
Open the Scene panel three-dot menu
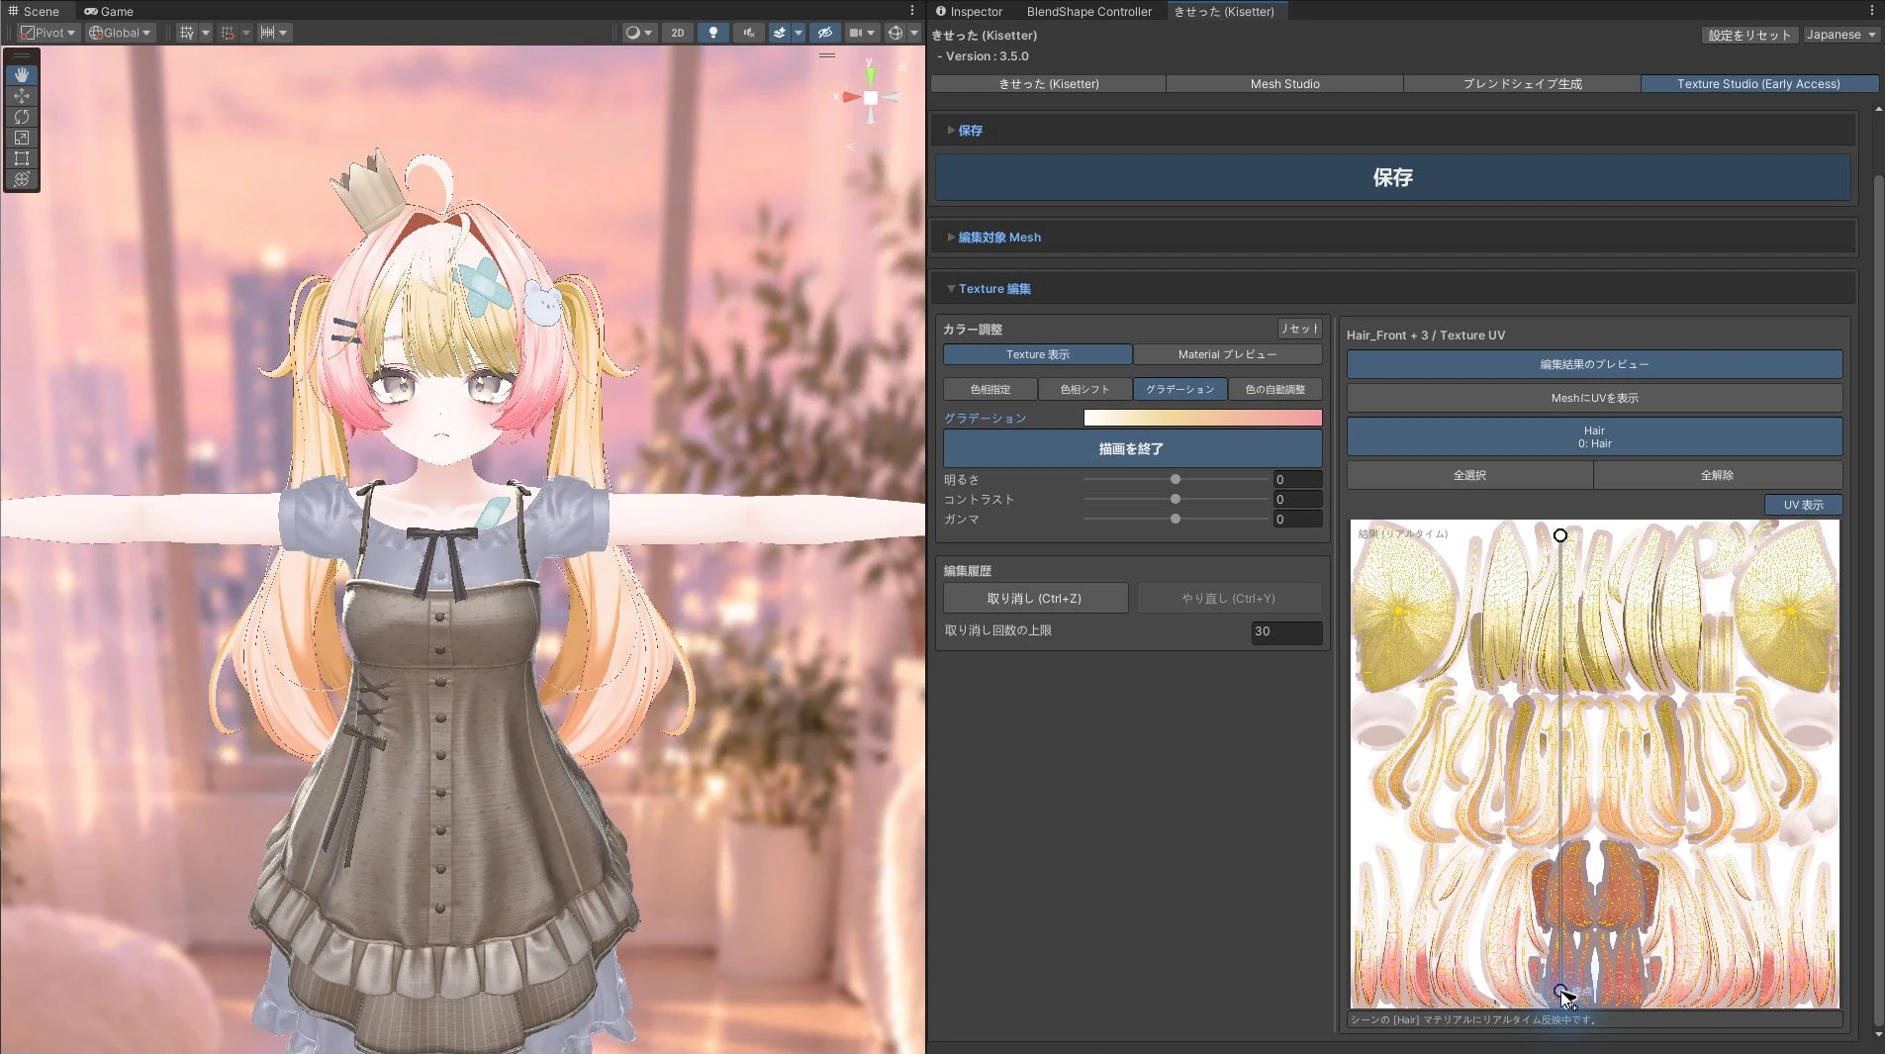coord(912,11)
